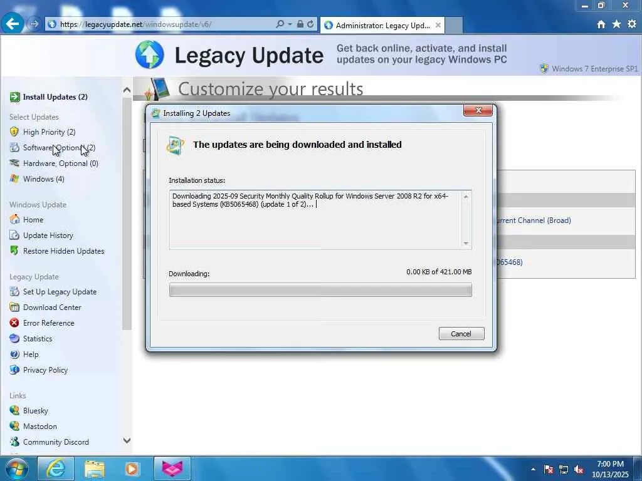Click the Hardware, Optional icon
This screenshot has height=481, width=642.
coord(14,163)
